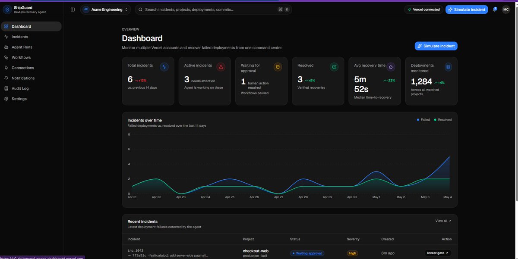Click the ShipGuard shield logo

click(x=7, y=9)
